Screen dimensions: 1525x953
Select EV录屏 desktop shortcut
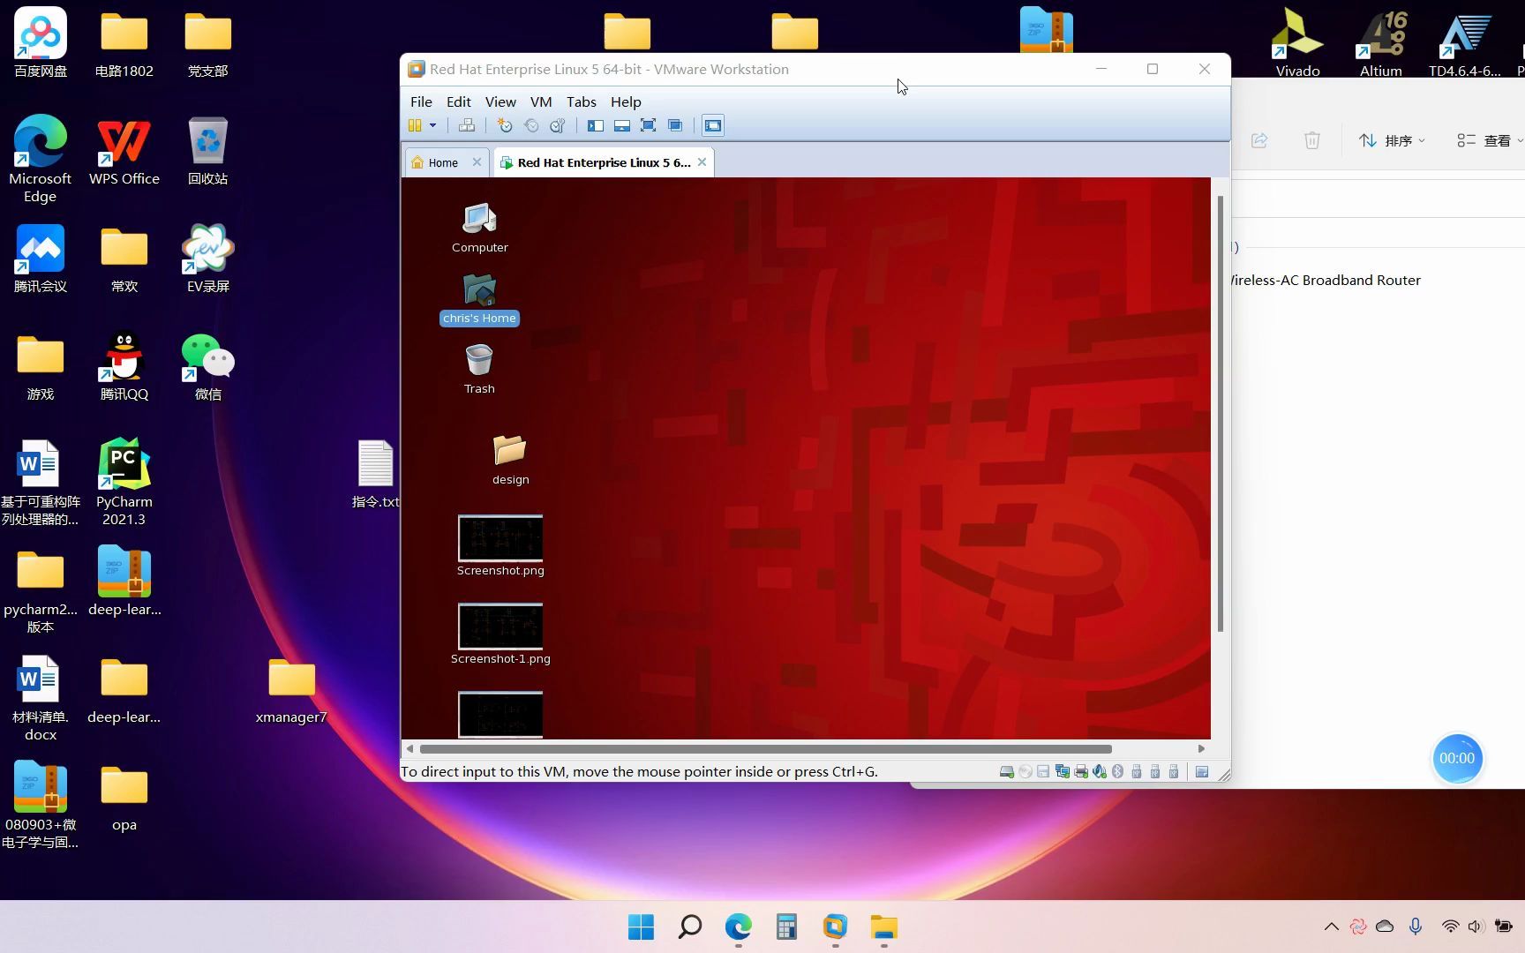[x=208, y=259]
